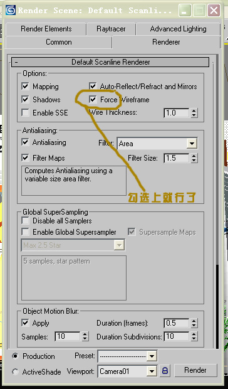The image size is (228, 389).
Task: Switch to the Common tab
Action: (59, 42)
